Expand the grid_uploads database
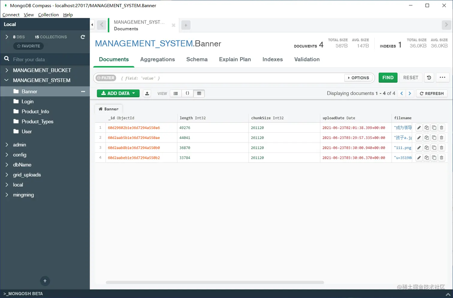The image size is (453, 298). coord(7,175)
